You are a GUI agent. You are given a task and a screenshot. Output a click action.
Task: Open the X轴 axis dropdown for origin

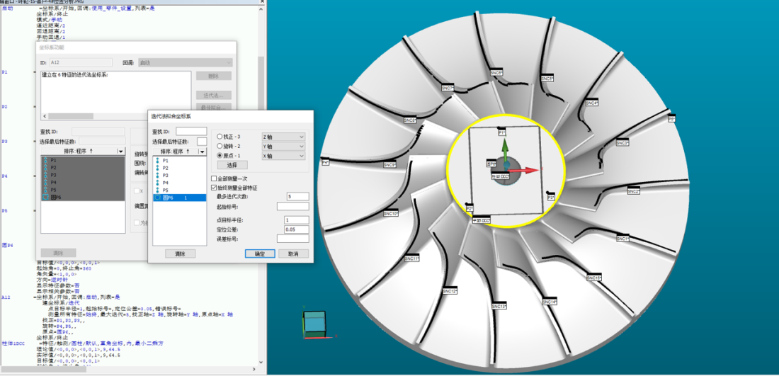[x=283, y=155]
